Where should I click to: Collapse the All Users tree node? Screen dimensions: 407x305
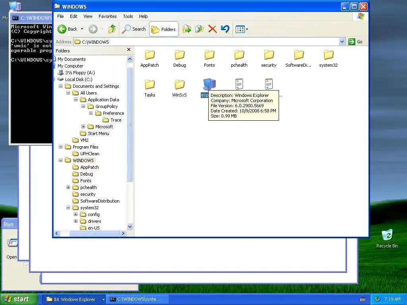point(68,93)
